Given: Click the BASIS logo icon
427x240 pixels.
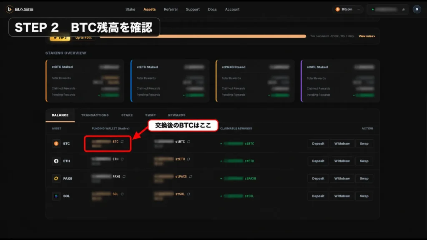Looking at the screenshot, I should 9,9.
